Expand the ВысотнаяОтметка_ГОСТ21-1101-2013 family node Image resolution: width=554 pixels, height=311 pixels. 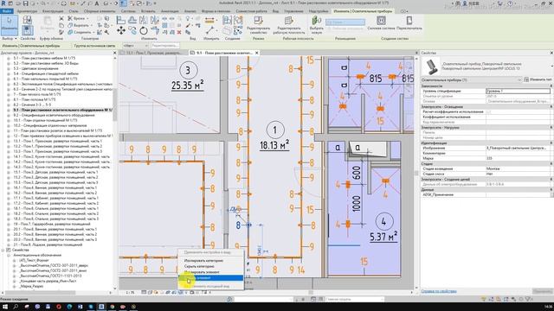click(15, 276)
